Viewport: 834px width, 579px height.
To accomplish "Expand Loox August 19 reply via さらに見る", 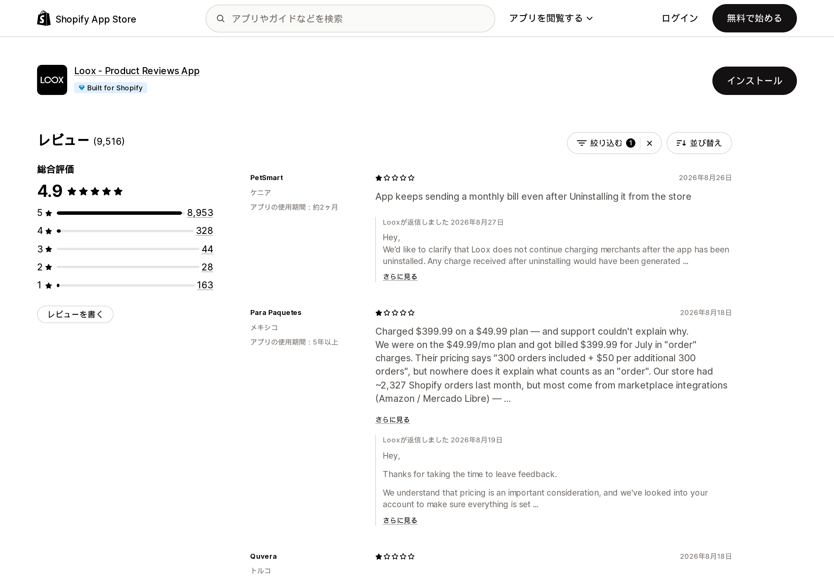I will 400,520.
